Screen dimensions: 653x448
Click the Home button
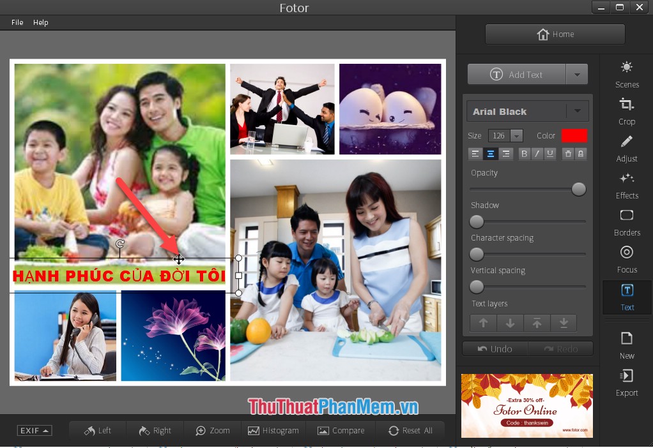555,34
